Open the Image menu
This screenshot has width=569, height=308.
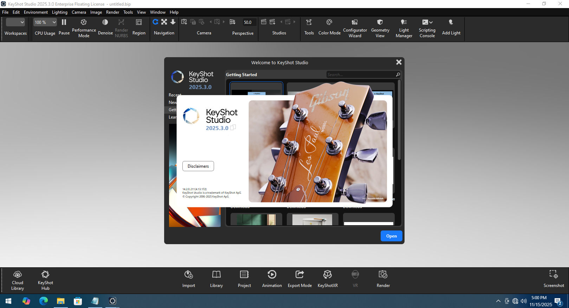[96, 12]
